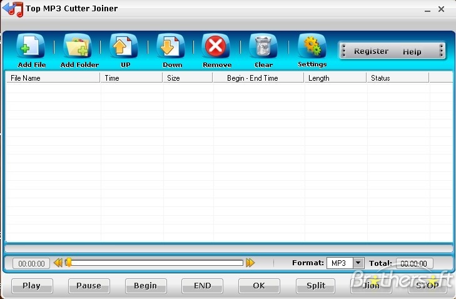Set end point with END button
The height and width of the screenshot is (299, 456).
click(x=203, y=286)
